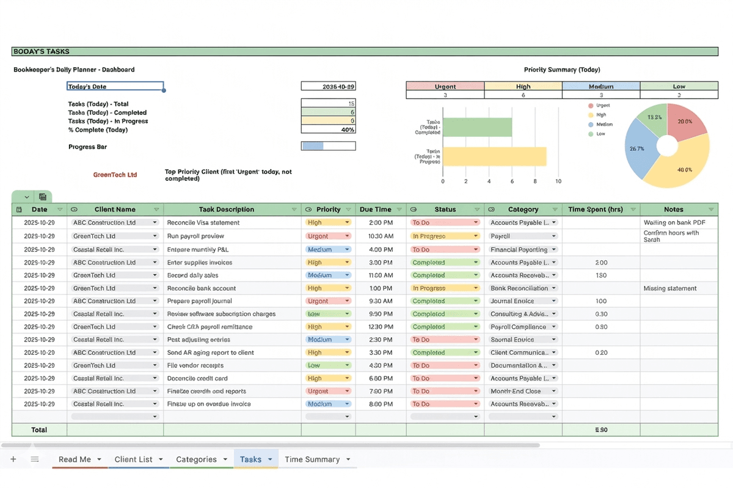Open the Status column filter arrow
The height and width of the screenshot is (488, 733).
pos(477,209)
